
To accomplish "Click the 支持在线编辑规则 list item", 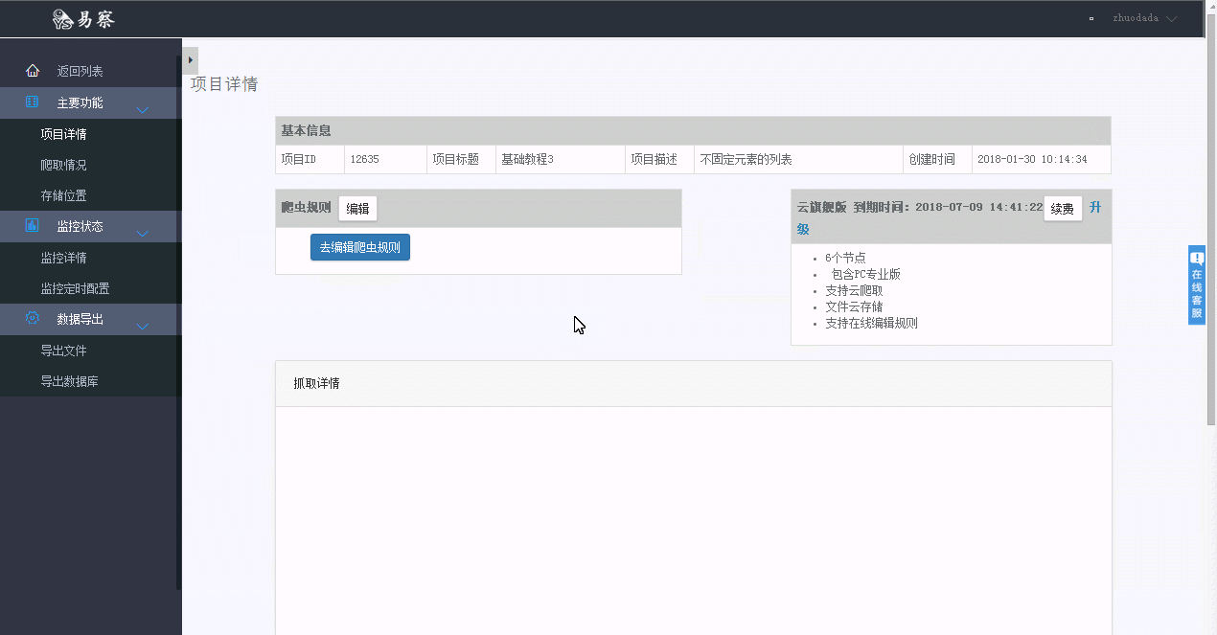I will coord(871,323).
